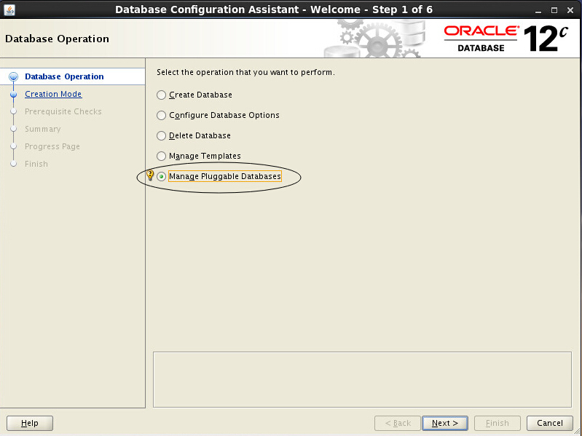This screenshot has width=582, height=436.
Task: Click the disabled Back button
Action: 398,423
